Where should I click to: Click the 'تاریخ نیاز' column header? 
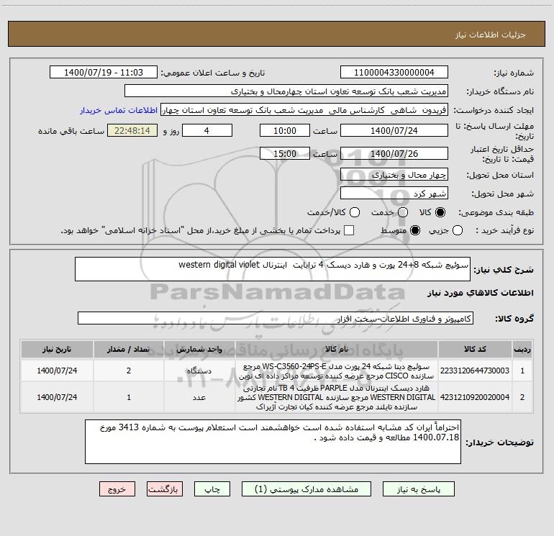57,349
